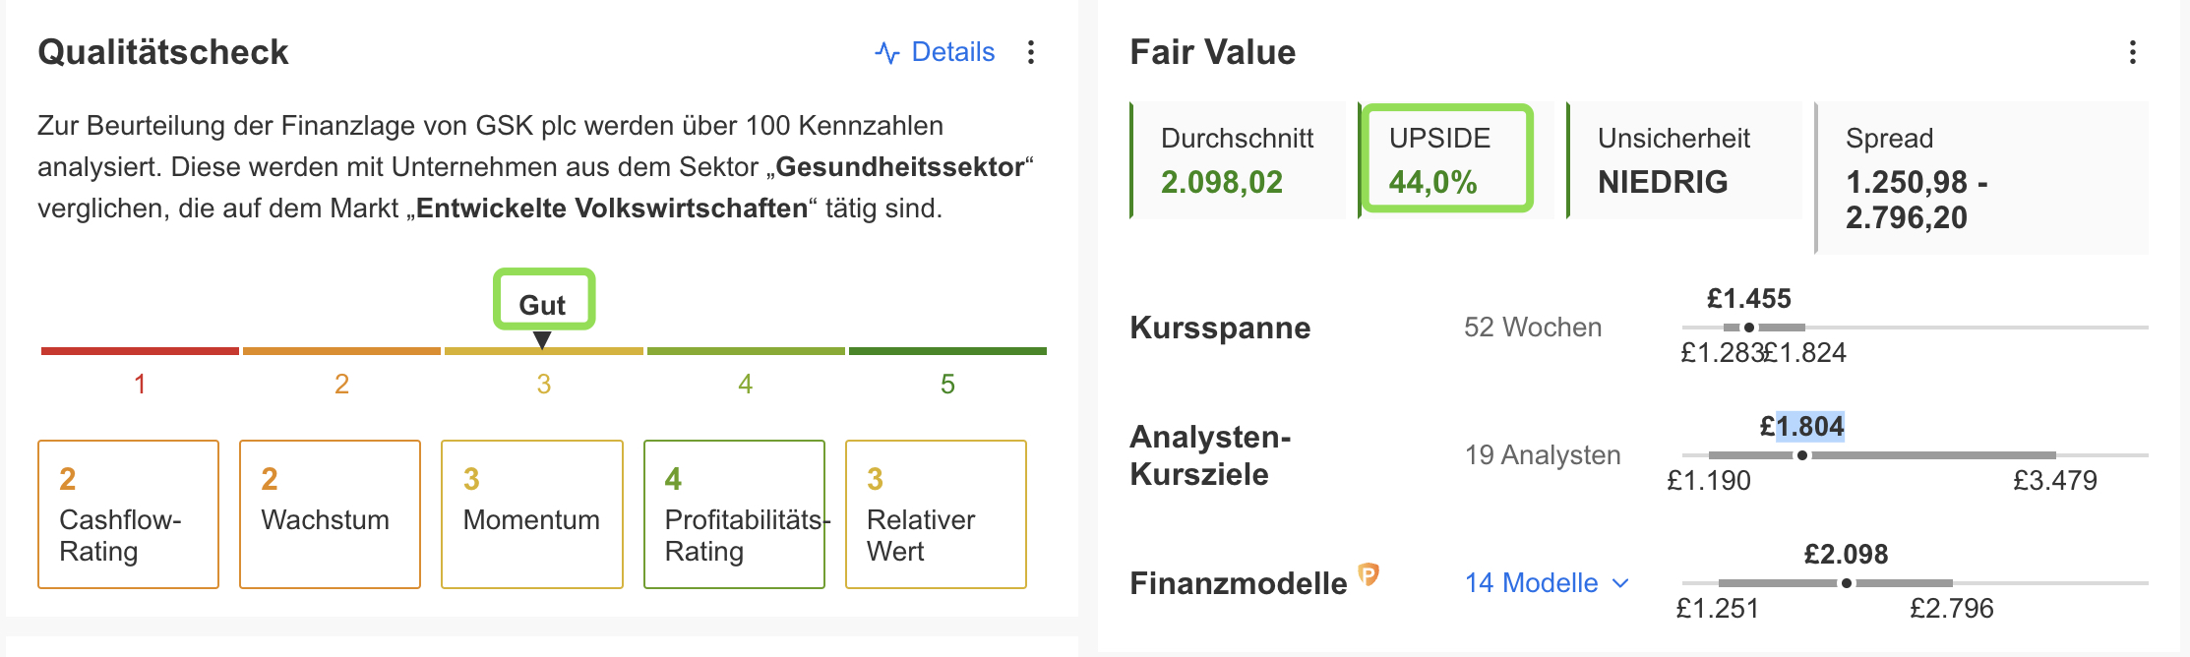Click the chevron arrow beside 14 Modelle
The image size is (2190, 657).
pyautogui.click(x=1620, y=584)
